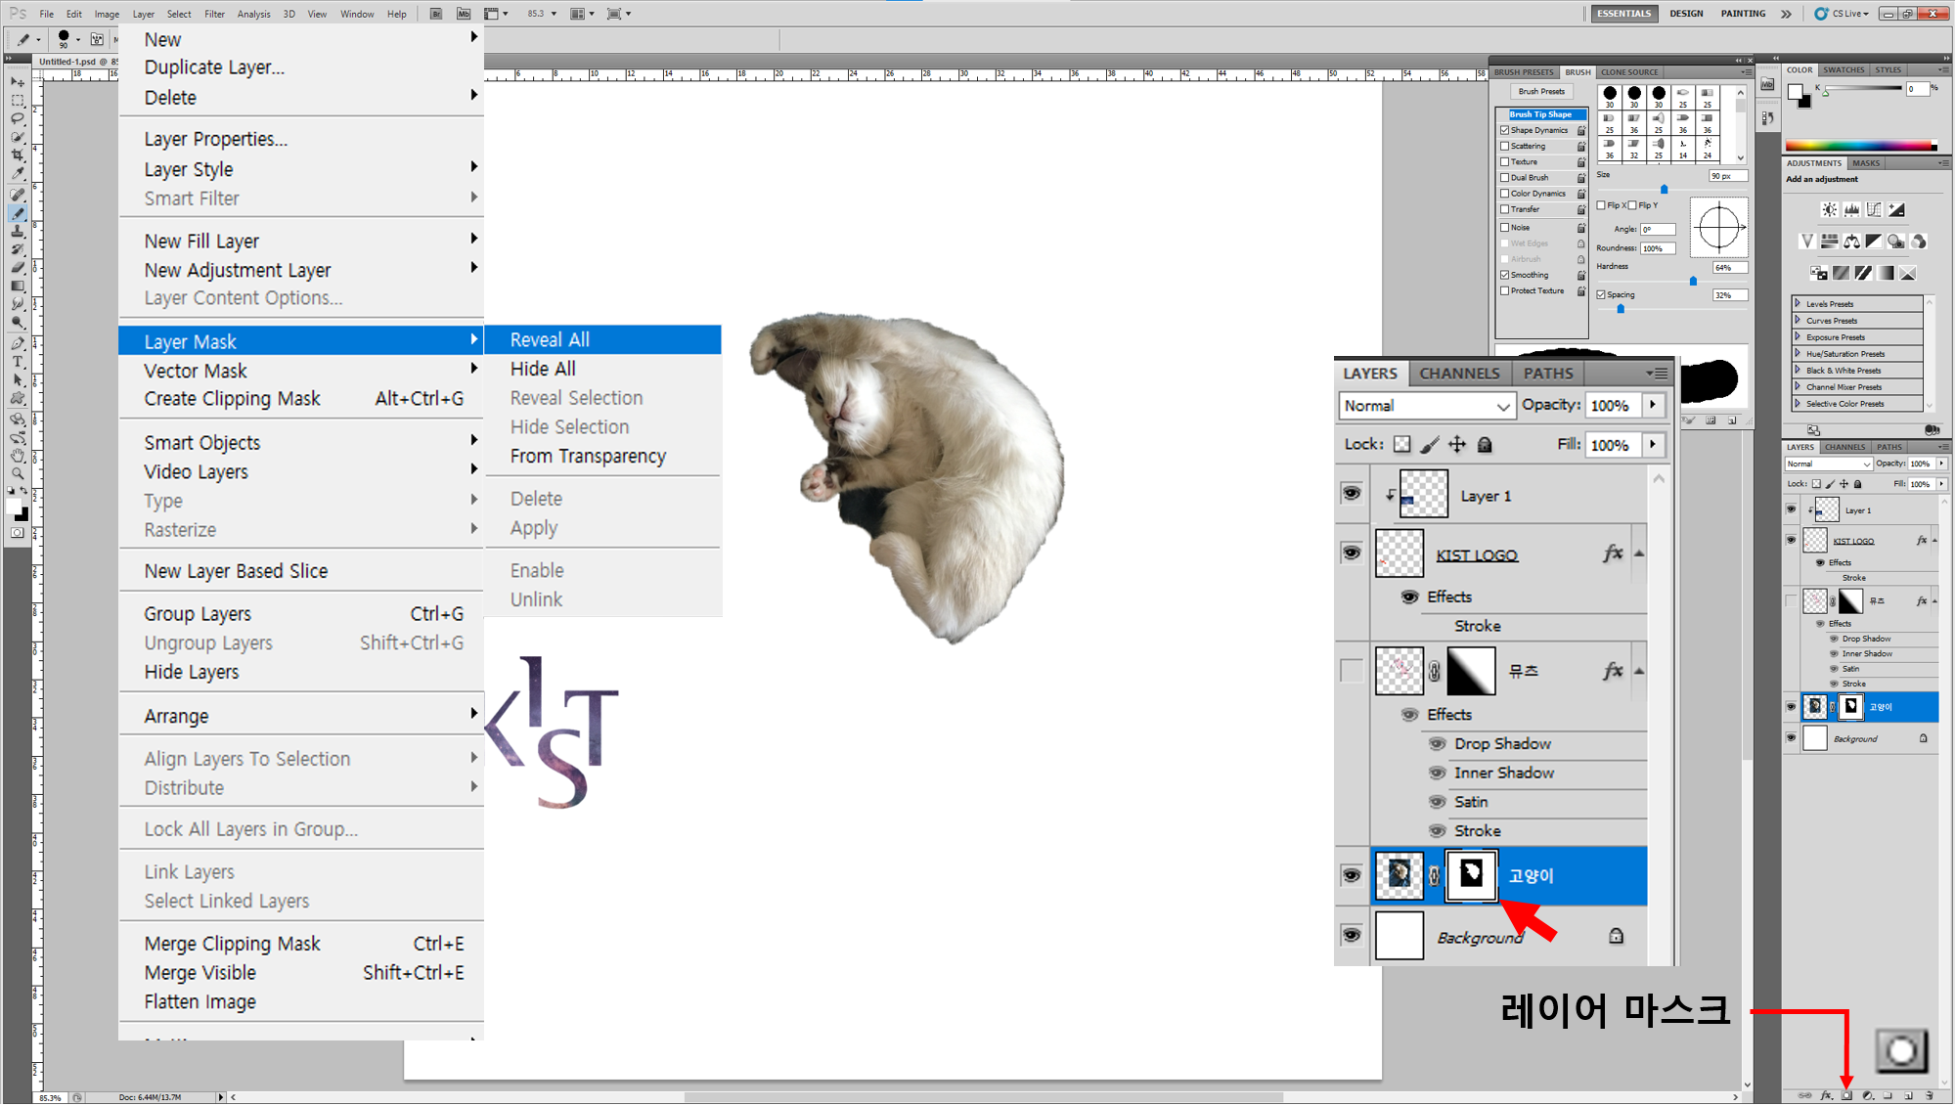The width and height of the screenshot is (1955, 1106).
Task: Open the Normal blend mode dropdown
Action: (1426, 406)
